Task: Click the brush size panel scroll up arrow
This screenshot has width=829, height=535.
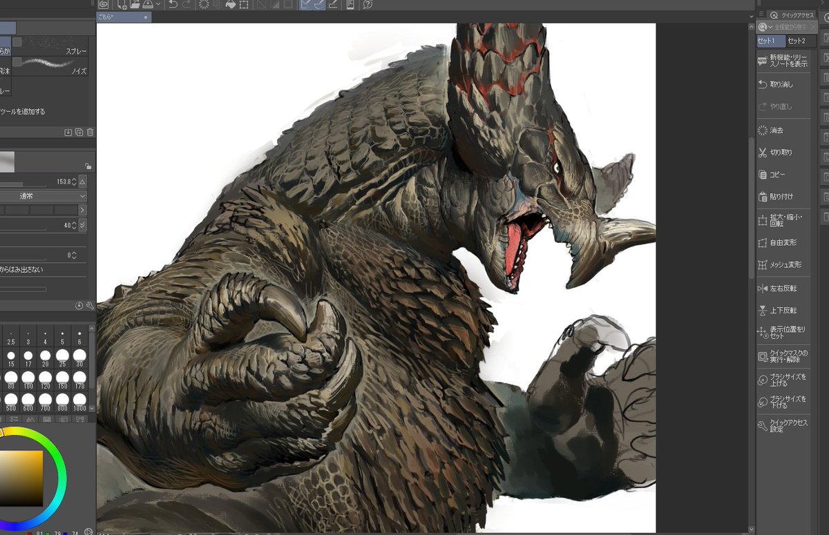Action: pos(92,328)
